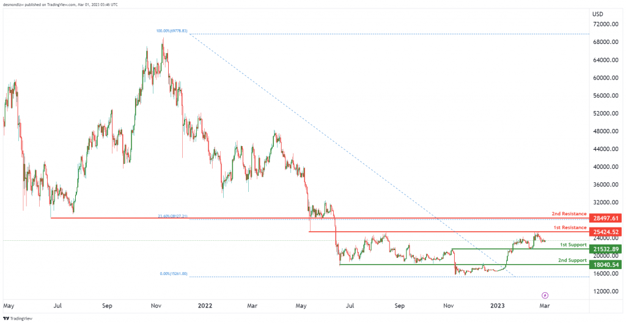Select the 25424.52 resistance price tag
The height and width of the screenshot is (324, 626).
coord(606,232)
